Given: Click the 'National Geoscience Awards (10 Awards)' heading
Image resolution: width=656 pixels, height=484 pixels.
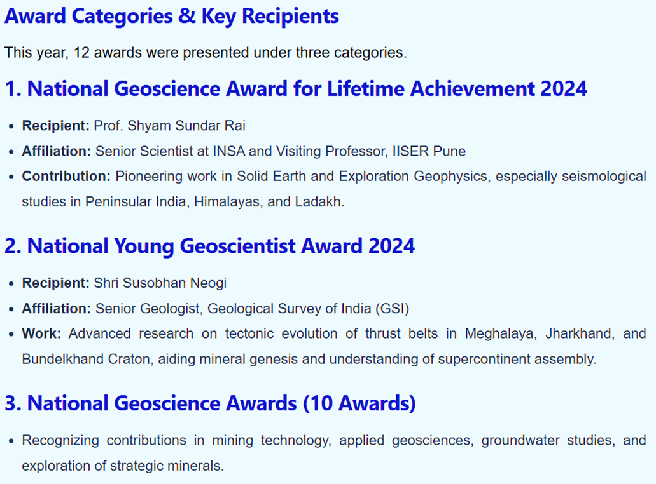Looking at the screenshot, I should pyautogui.click(x=210, y=403).
